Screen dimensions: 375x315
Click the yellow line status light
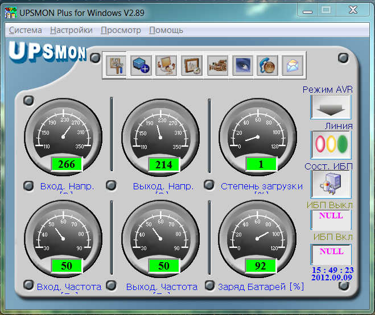pyautogui.click(x=331, y=144)
